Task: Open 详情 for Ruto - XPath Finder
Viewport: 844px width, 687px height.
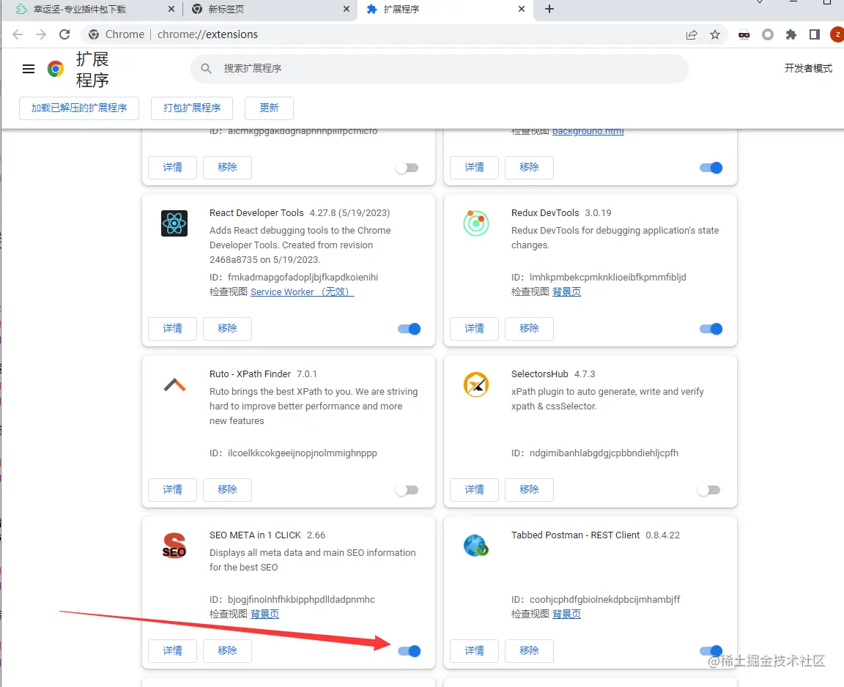Action: coord(173,489)
